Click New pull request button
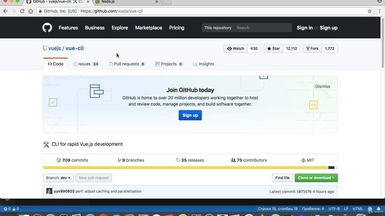Image resolution: width=385 pixels, height=216 pixels. coord(94,178)
